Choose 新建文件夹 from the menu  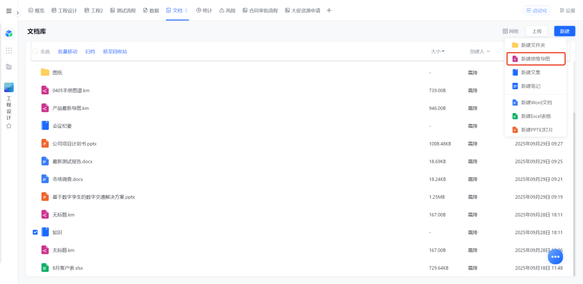535,45
